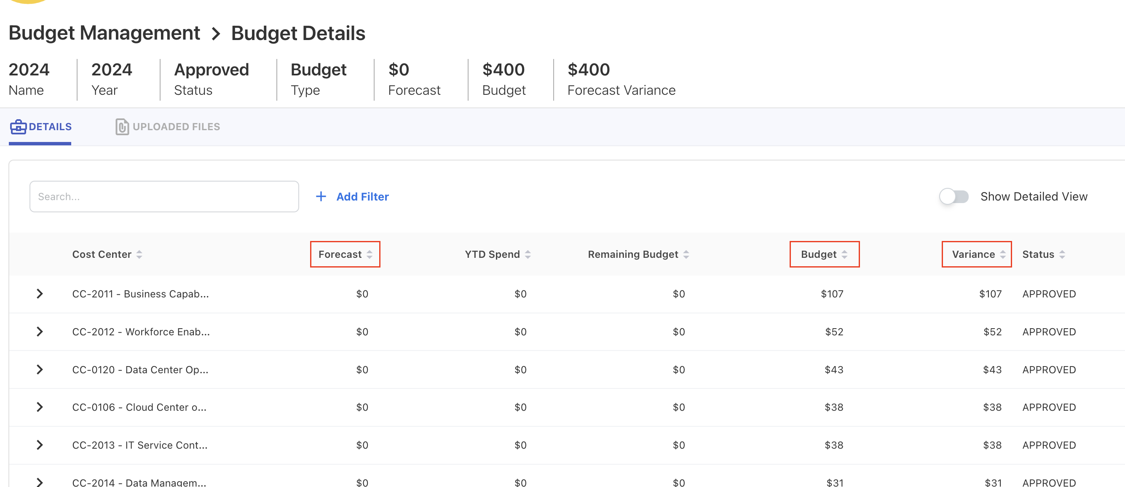Open the CC-2014 Data Managem row chevron
1125x487 pixels.
(40, 482)
